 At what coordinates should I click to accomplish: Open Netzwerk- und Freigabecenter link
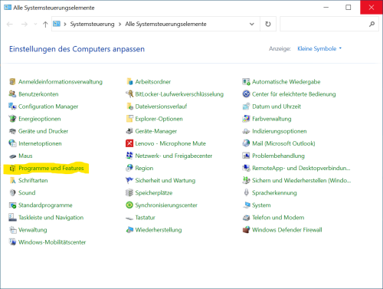(x=174, y=156)
